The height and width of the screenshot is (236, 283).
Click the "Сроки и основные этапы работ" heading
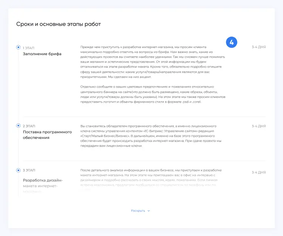58,24
